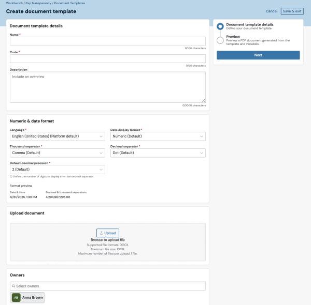
Task: Focus the Name input field
Action: 108,41
